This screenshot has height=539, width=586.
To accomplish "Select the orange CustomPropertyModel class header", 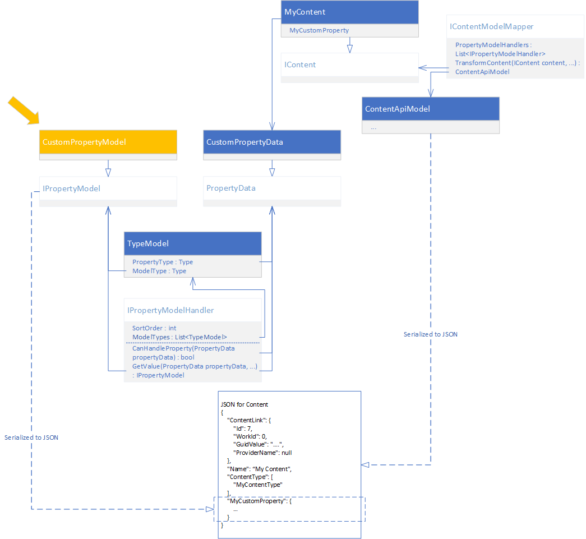I will [108, 142].
